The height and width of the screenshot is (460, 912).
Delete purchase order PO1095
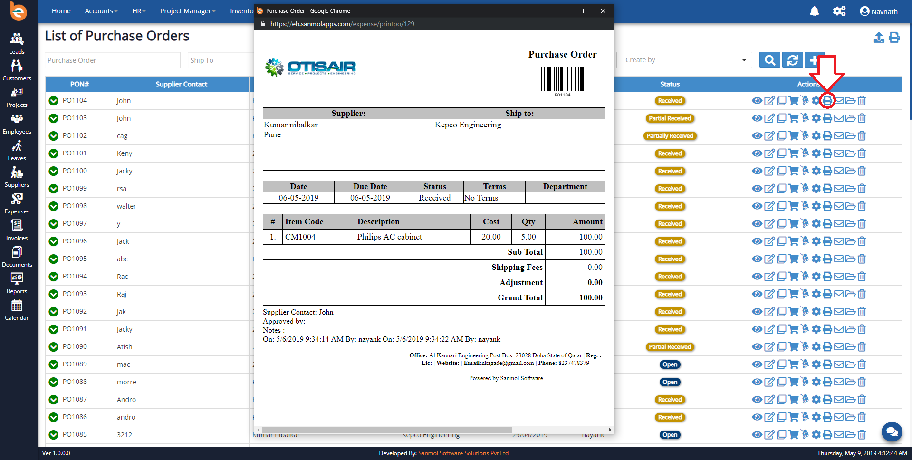point(862,259)
